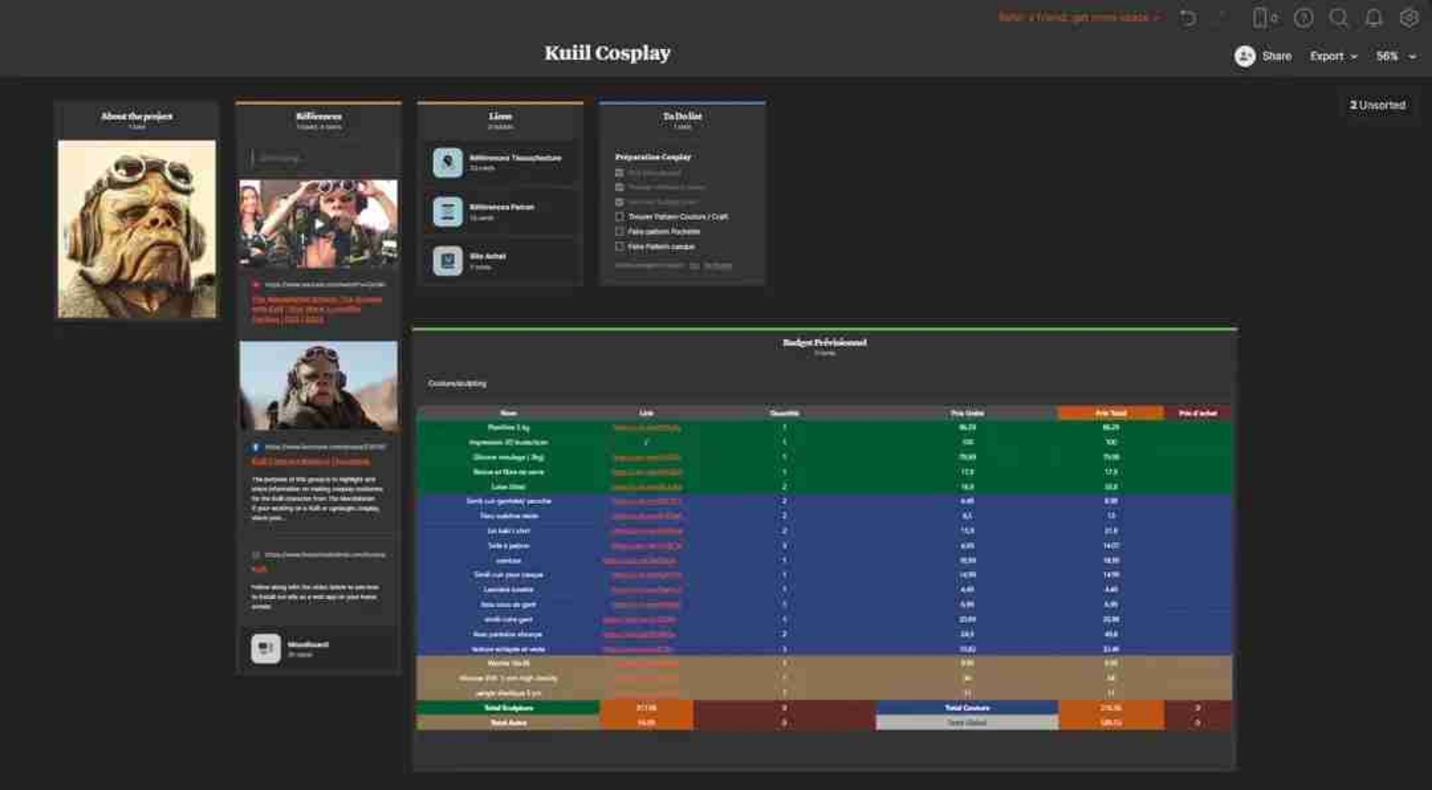Open the Site Achat board icon
1432x790 pixels.
(x=447, y=261)
